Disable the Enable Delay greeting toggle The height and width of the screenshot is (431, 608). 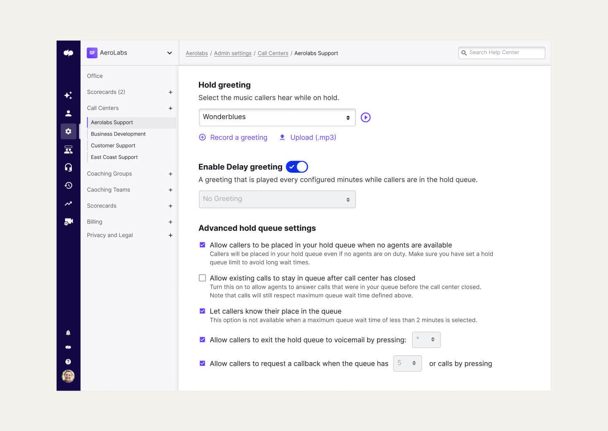297,167
